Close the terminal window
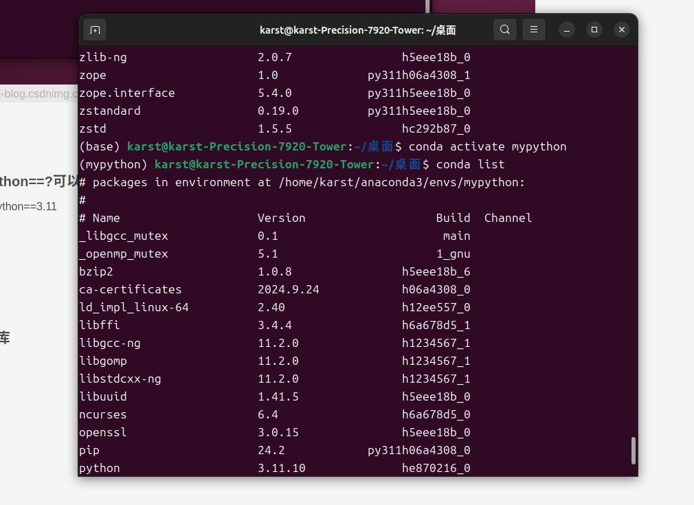This screenshot has width=694, height=505. tap(622, 30)
